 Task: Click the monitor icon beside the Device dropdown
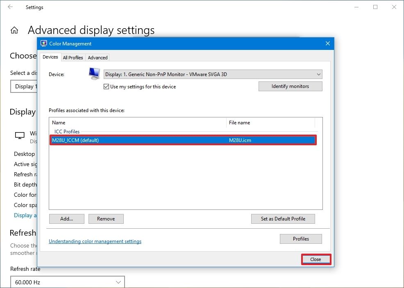pyautogui.click(x=93, y=73)
